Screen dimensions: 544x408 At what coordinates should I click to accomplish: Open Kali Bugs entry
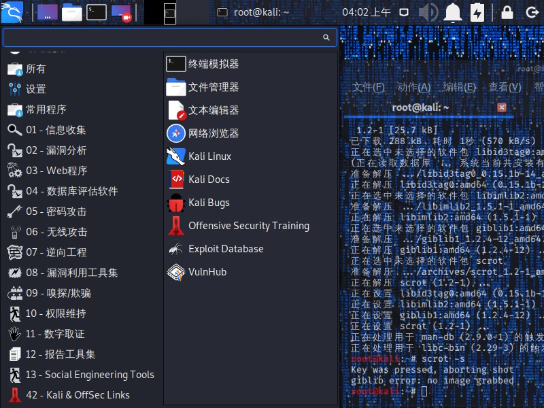click(250, 203)
